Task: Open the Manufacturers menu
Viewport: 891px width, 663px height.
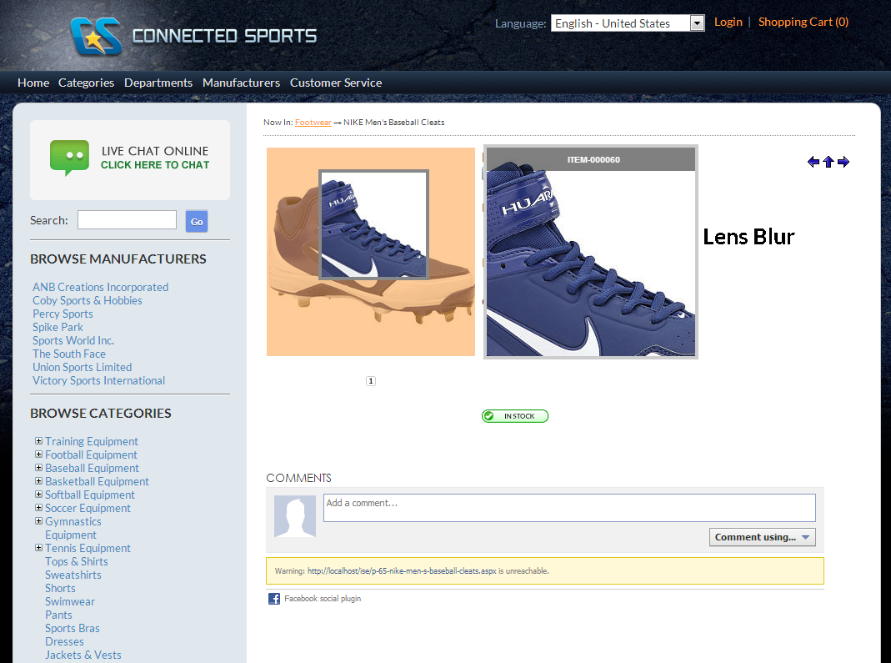Action: (242, 83)
